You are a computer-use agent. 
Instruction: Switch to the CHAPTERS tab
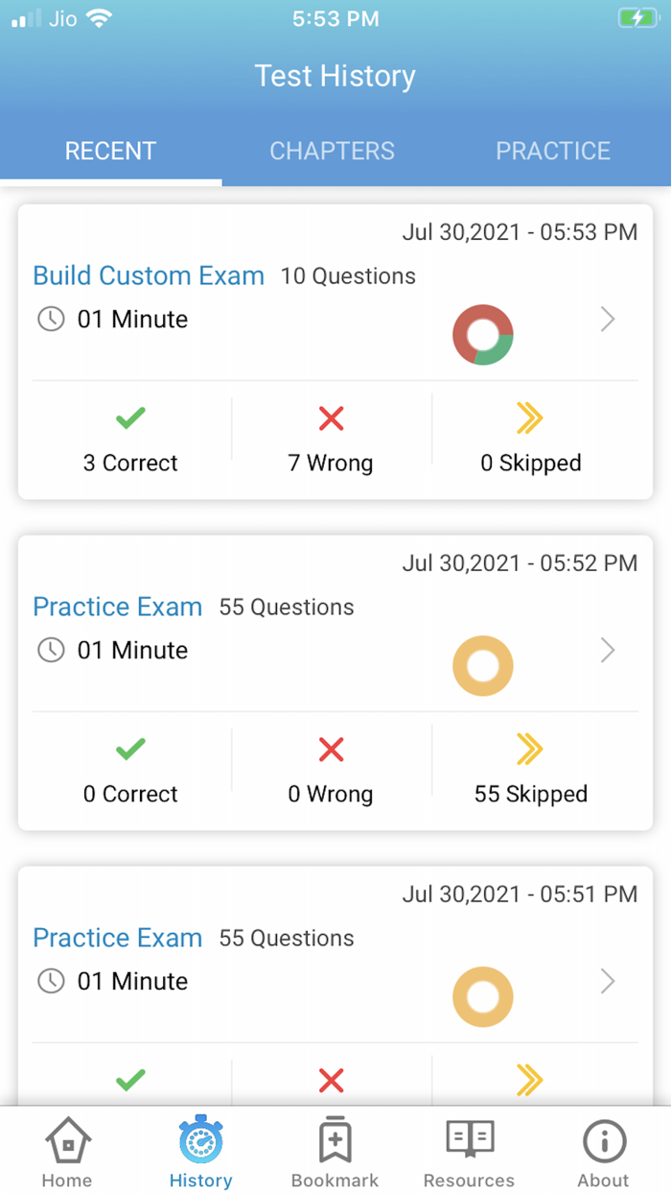point(332,151)
